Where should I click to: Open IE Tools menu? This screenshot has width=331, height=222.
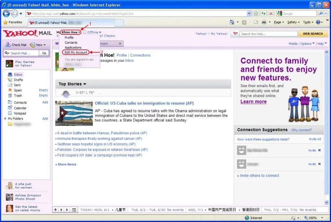point(308,22)
